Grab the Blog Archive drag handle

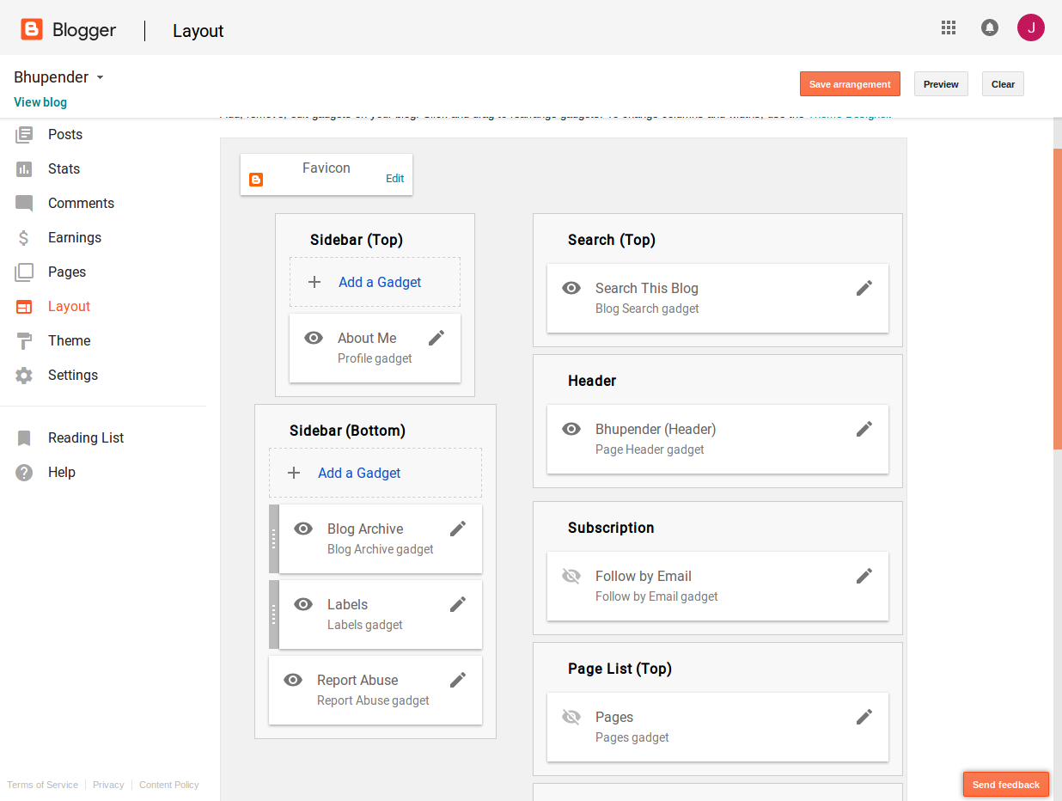274,539
